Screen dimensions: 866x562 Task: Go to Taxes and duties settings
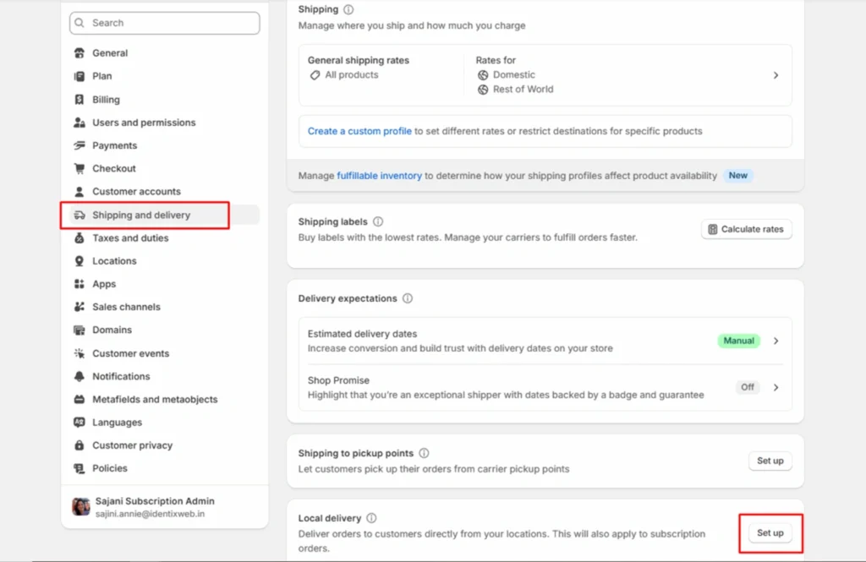(130, 238)
